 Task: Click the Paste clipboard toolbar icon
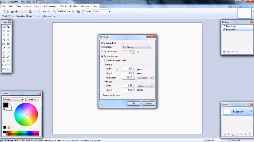[x=30, y=11]
